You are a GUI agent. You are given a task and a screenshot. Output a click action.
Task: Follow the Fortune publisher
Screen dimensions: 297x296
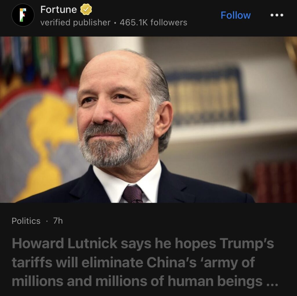236,15
